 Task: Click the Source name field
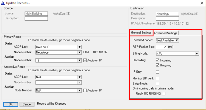click(36, 14)
